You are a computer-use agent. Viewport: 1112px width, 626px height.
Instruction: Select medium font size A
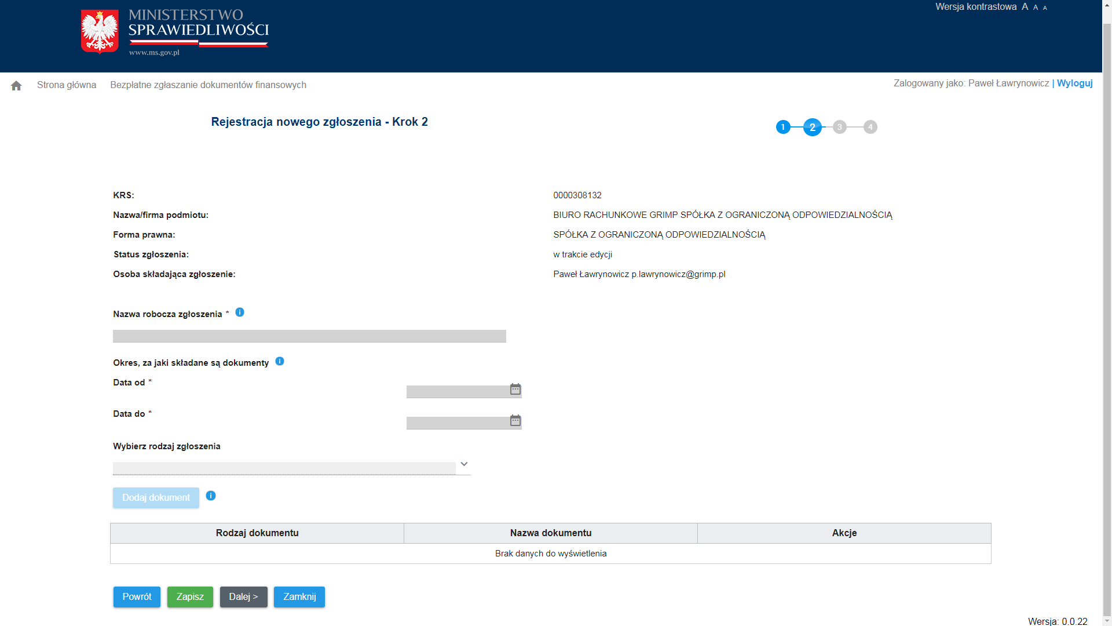(x=1036, y=8)
